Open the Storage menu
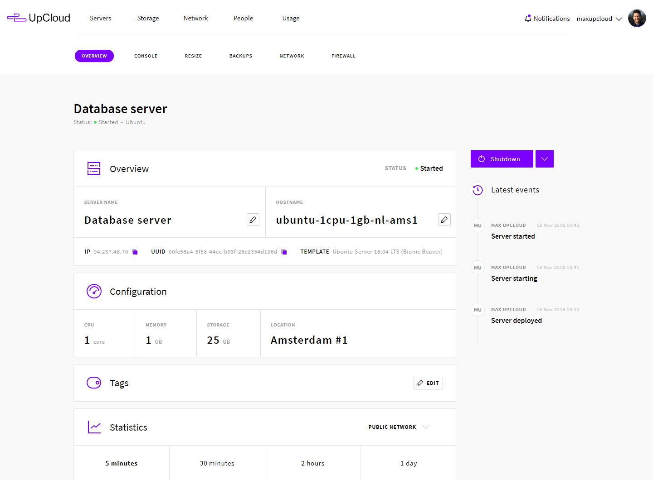This screenshot has height=480, width=653. pos(148,19)
